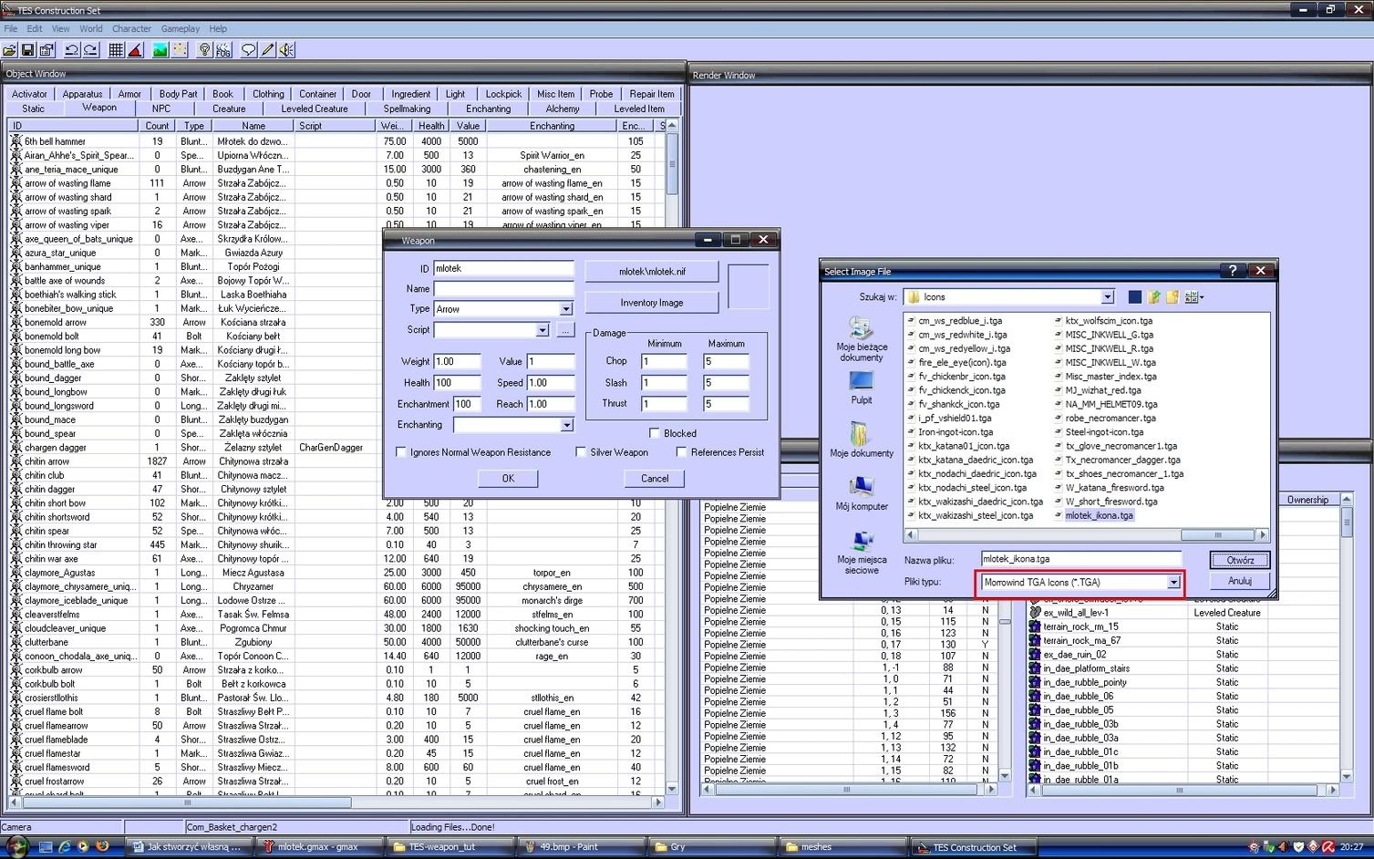Create new folder icon in file dialog
The image size is (1374, 859).
[x=1173, y=296]
